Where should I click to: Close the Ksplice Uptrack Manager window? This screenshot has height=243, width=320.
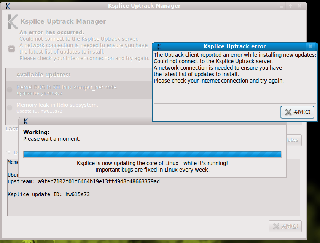pyautogui.click(x=299, y=6)
